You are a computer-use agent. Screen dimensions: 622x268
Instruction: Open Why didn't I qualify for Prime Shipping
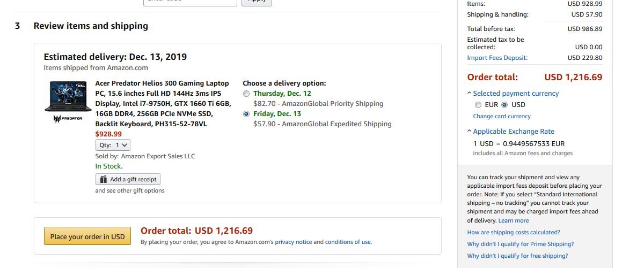tap(520, 244)
